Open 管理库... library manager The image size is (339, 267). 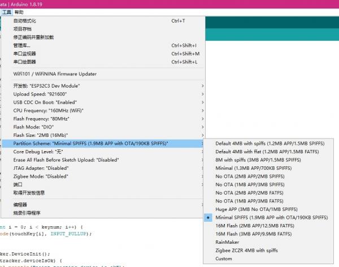point(103,45)
